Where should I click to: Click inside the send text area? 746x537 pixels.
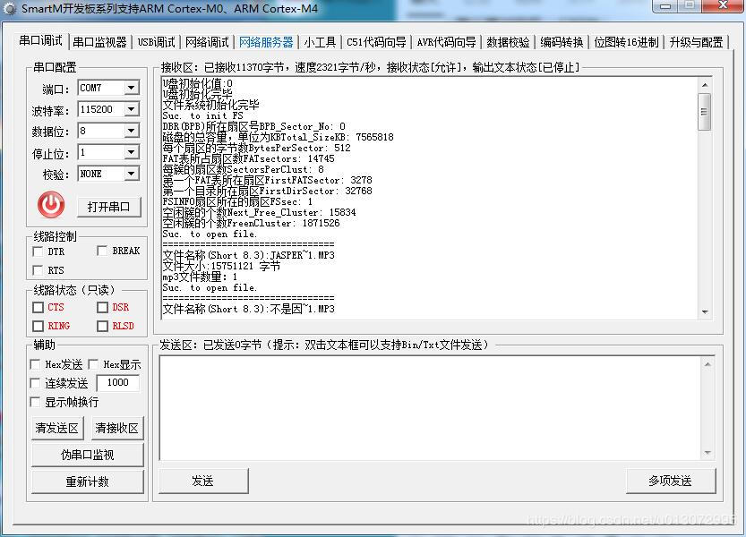(x=431, y=407)
